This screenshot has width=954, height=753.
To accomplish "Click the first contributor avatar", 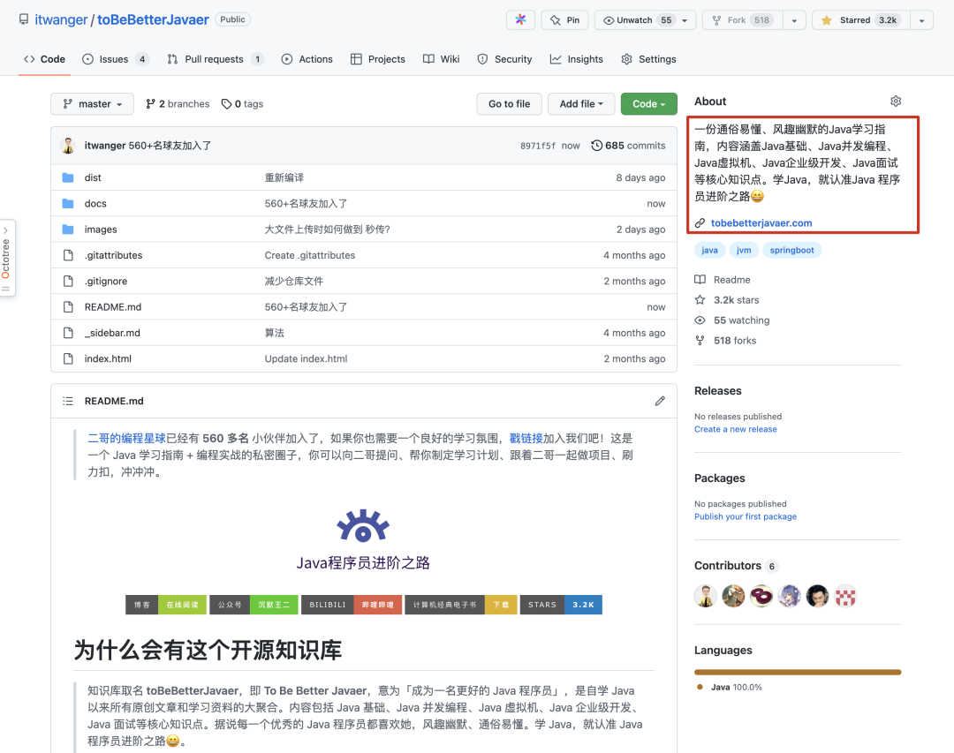I will (706, 596).
